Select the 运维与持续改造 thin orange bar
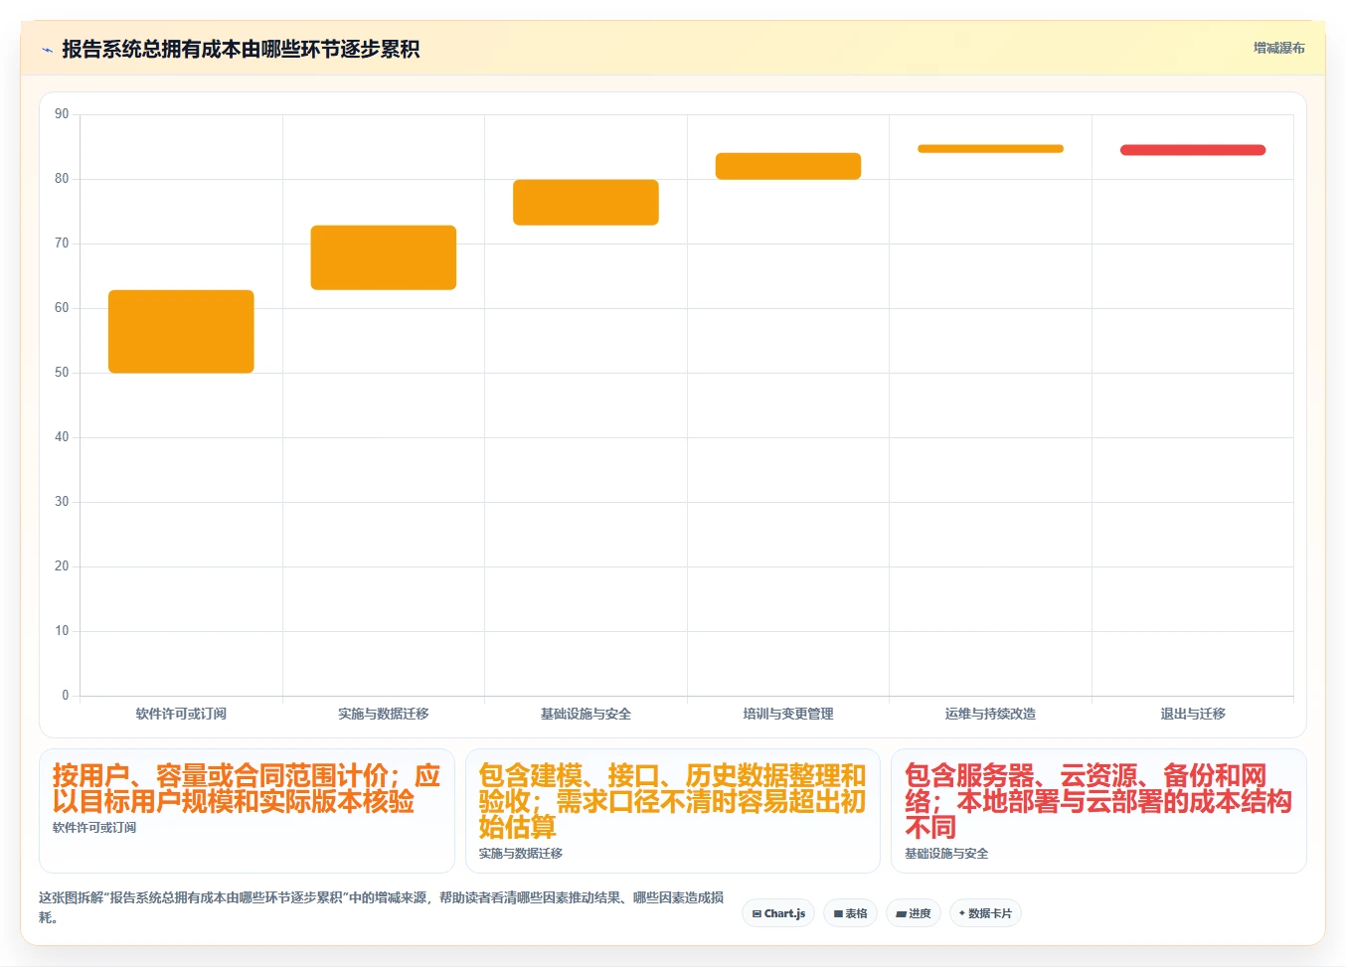1346x967 pixels. pyautogui.click(x=990, y=149)
